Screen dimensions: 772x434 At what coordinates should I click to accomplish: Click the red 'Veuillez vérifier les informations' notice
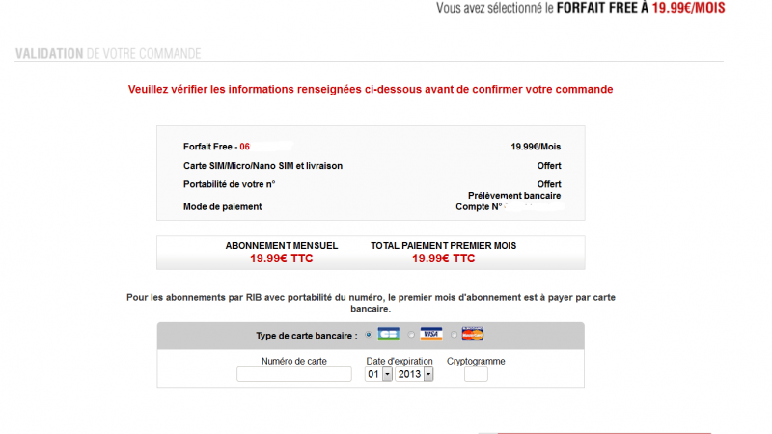point(371,89)
